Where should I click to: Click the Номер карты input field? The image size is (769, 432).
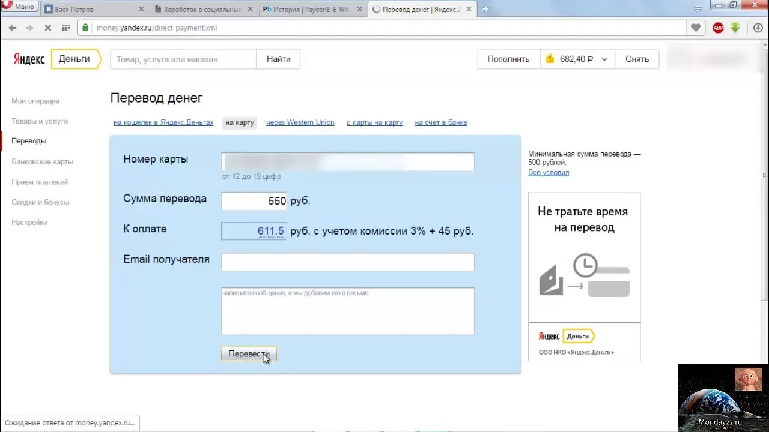point(348,162)
